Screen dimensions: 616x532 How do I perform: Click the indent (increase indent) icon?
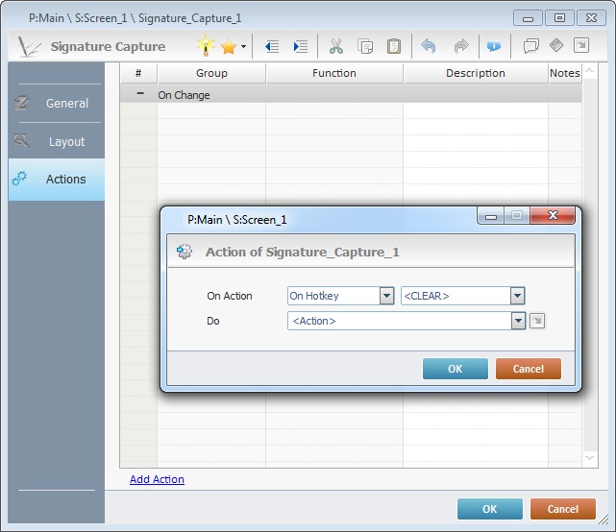click(301, 47)
